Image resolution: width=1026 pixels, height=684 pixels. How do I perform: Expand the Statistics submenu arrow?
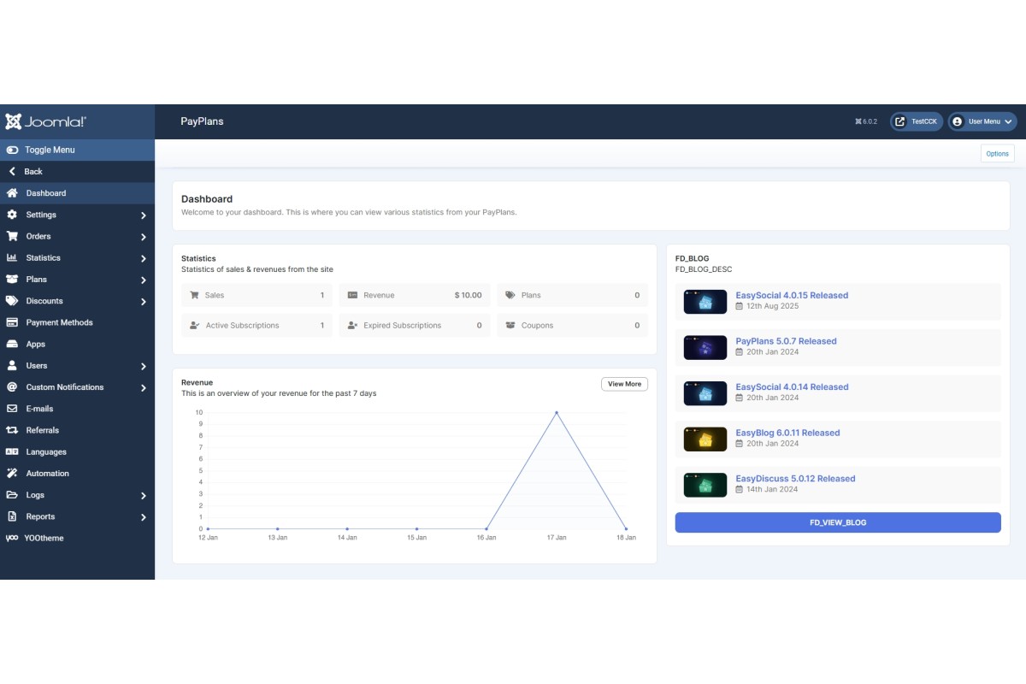(144, 258)
